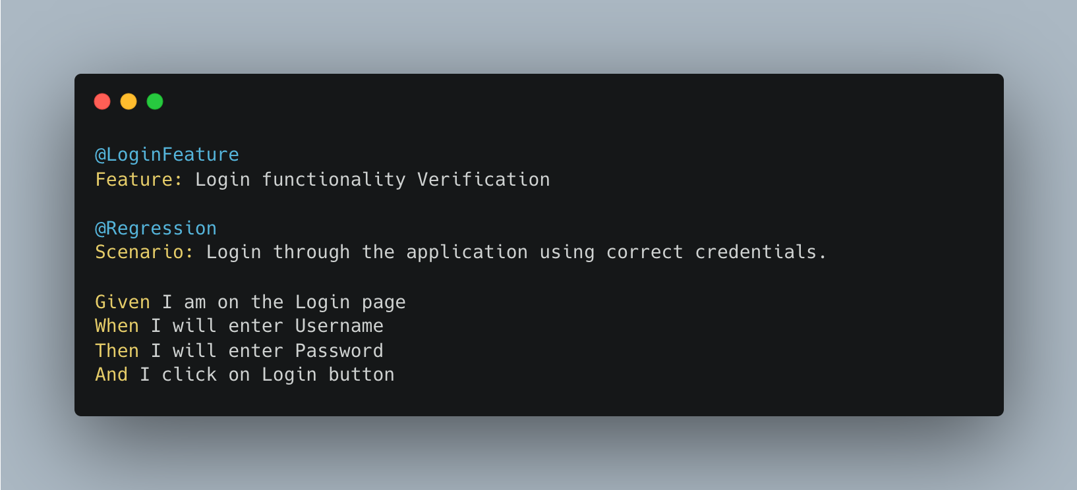Click the @Regression tag
This screenshot has width=1077, height=490.
pyautogui.click(x=156, y=229)
